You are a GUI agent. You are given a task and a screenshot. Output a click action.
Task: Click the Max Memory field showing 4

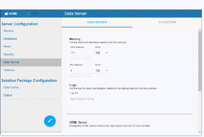coord(82,71)
